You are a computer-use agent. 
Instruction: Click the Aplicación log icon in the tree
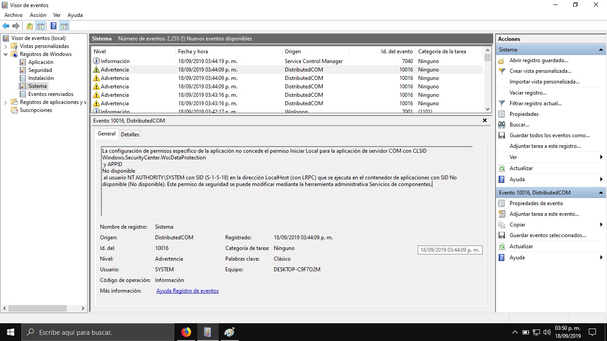(x=23, y=62)
